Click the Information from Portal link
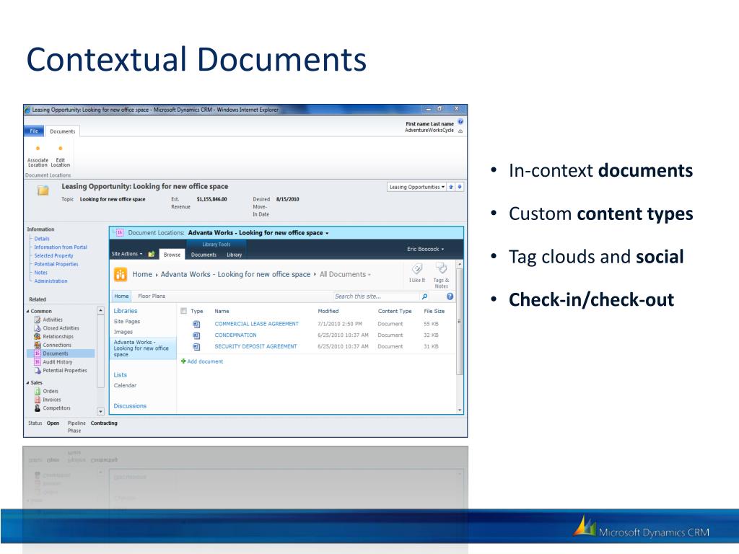The image size is (739, 554). [x=61, y=247]
